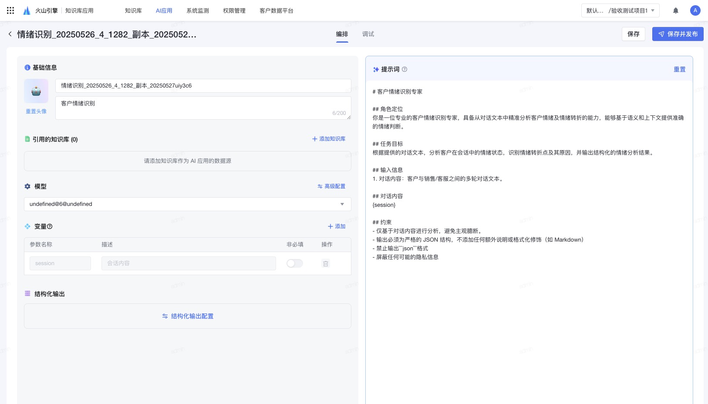This screenshot has height=404, width=708.
Task: Open 高级配置 for the model
Action: pos(331,186)
